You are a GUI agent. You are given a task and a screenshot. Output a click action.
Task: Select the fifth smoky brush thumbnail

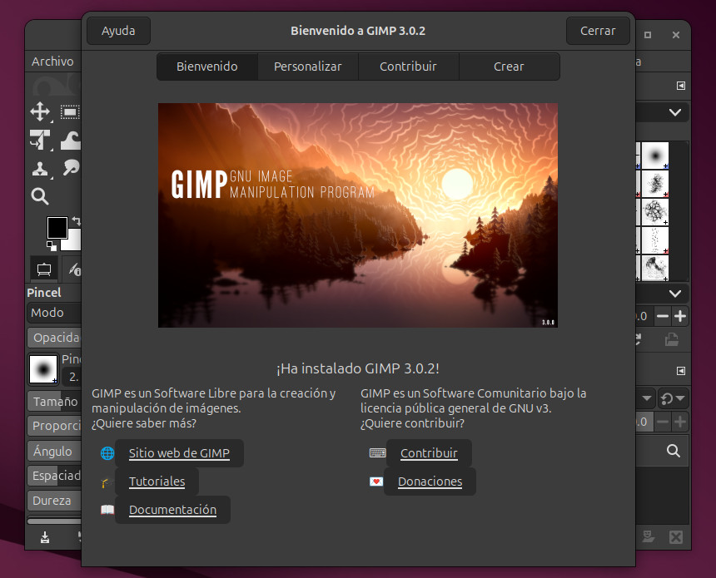pyautogui.click(x=655, y=268)
